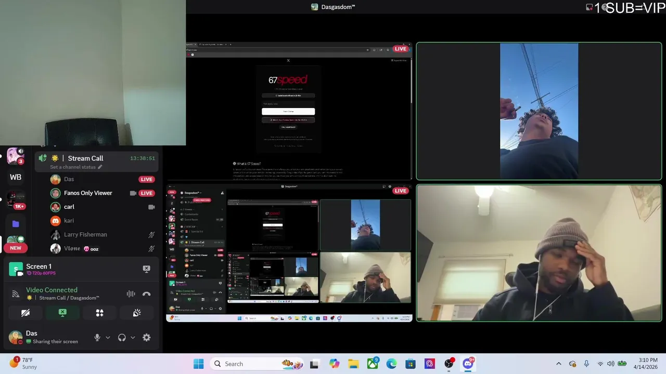
Task: Expand microphone input options arrow
Action: click(x=108, y=337)
